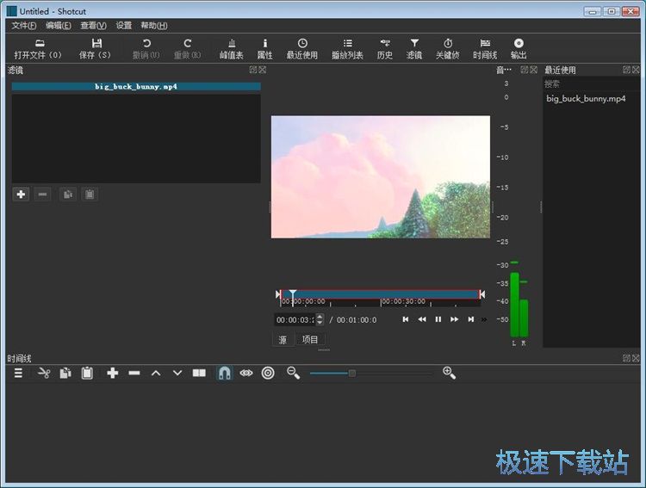This screenshot has height=488, width=646.
Task: Expand the player controls overflow arrow
Action: pyautogui.click(x=484, y=319)
